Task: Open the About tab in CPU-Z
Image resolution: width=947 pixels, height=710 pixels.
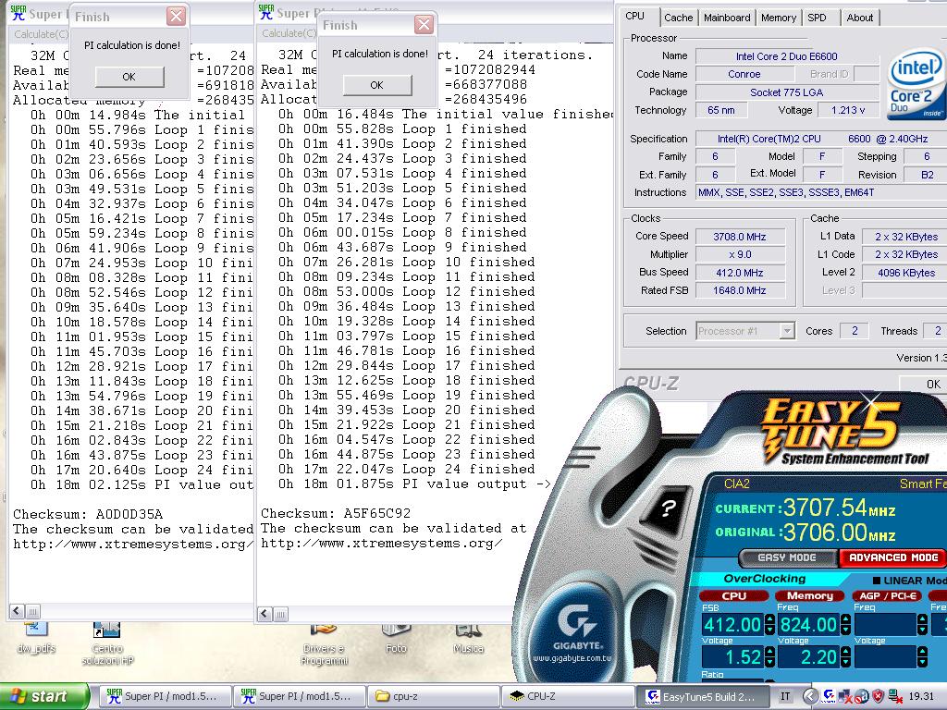Action: click(859, 18)
